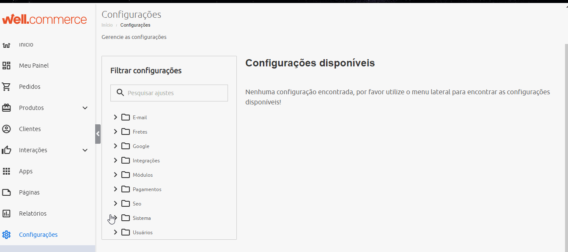Select the Módulos label in tree
Screen dimensions: 568x252
tap(143, 175)
